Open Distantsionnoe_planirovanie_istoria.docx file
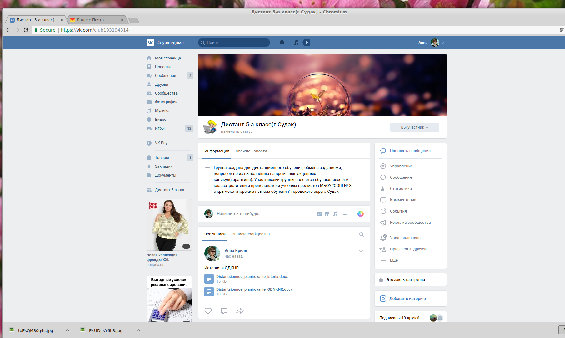 pos(252,277)
